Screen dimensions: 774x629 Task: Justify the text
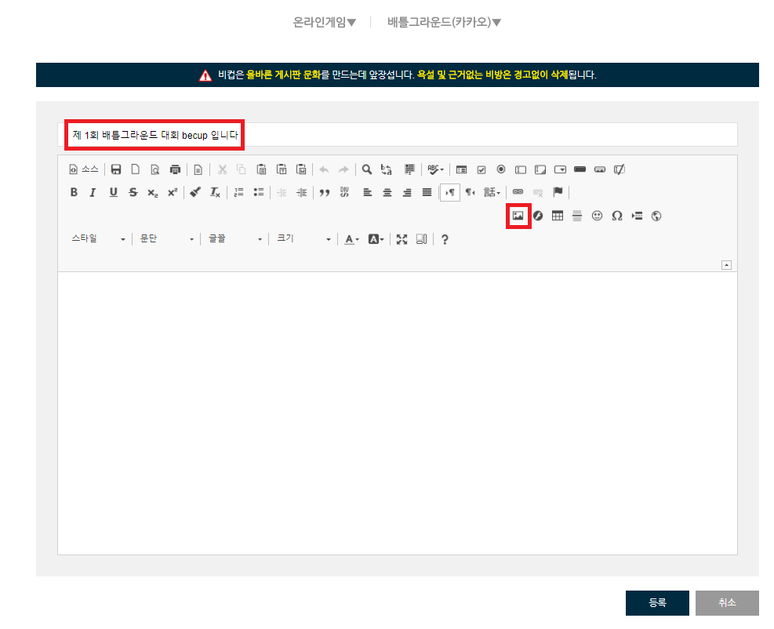pos(427,192)
